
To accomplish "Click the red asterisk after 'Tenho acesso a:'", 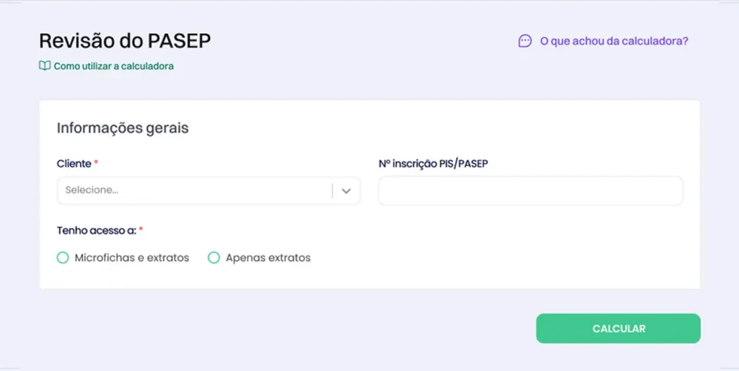I will 141,230.
